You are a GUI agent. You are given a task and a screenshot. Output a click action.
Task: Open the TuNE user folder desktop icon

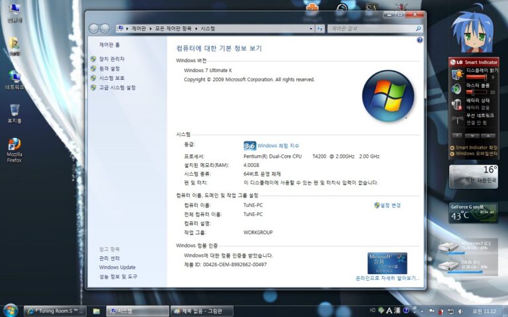pyautogui.click(x=15, y=47)
